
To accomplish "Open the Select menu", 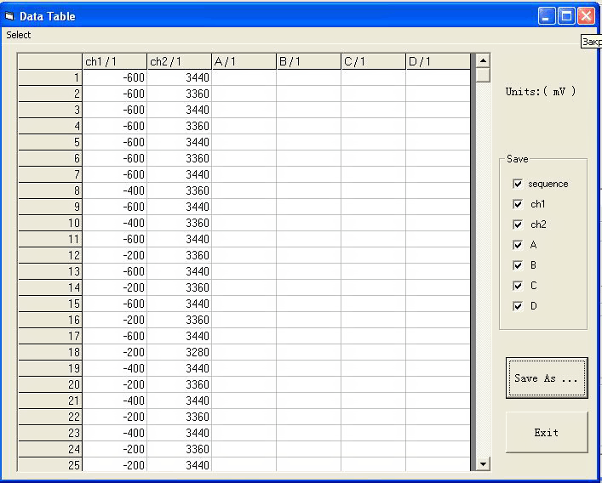I will click(x=19, y=35).
